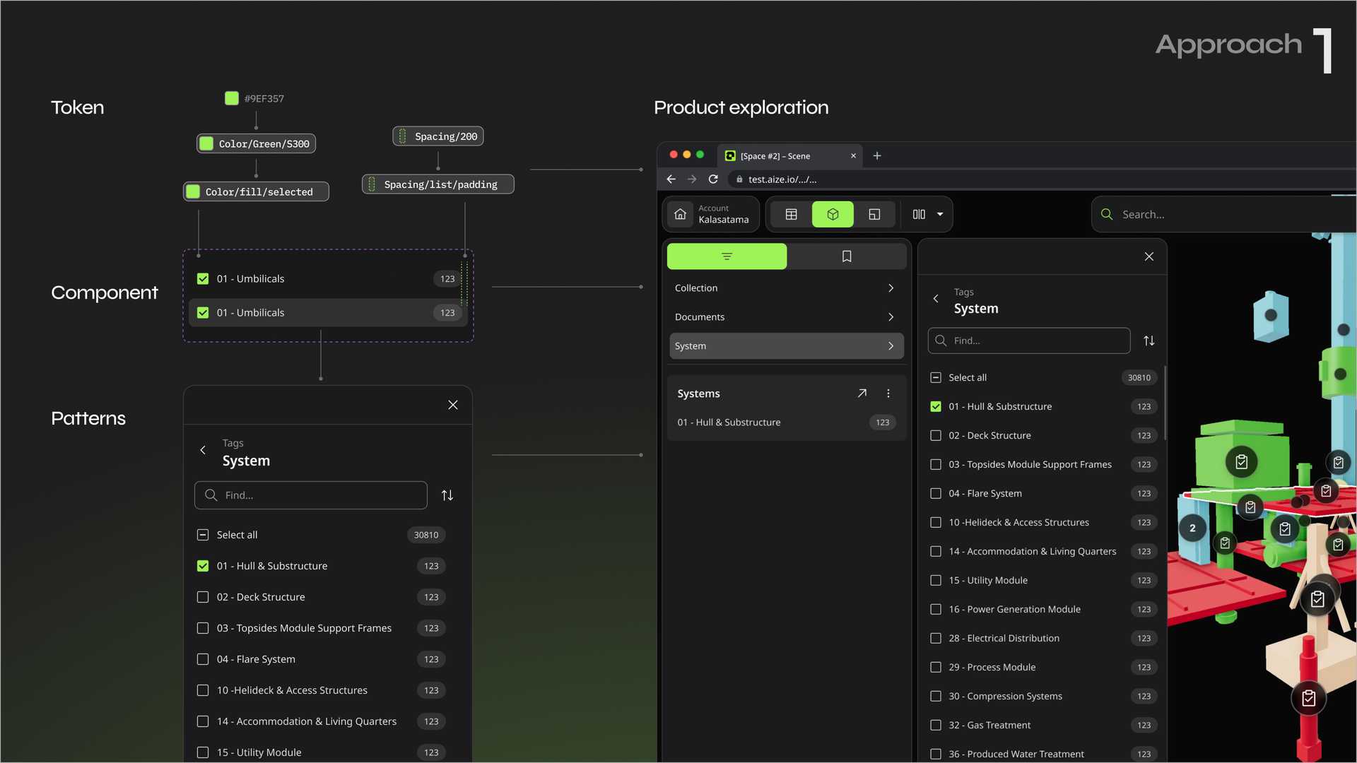Open Systems card in new view arrow

point(862,394)
